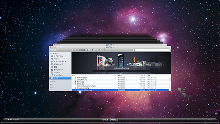
Task: Click キャンセル to exit Time Machine
Action: pos(13,120)
